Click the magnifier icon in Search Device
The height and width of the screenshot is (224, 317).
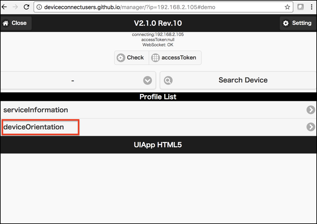click(168, 80)
